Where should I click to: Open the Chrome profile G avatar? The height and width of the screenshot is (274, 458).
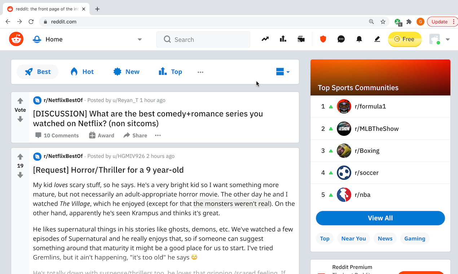pos(420,22)
